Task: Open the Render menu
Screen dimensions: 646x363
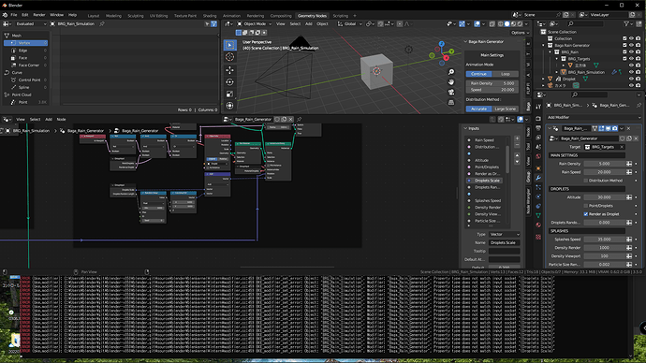Action: [x=39, y=15]
